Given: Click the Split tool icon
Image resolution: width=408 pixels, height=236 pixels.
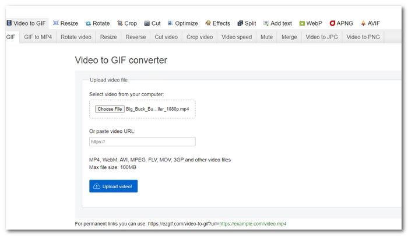Looking at the screenshot, I should [240, 23].
